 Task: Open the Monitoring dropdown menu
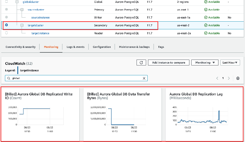point(205,63)
